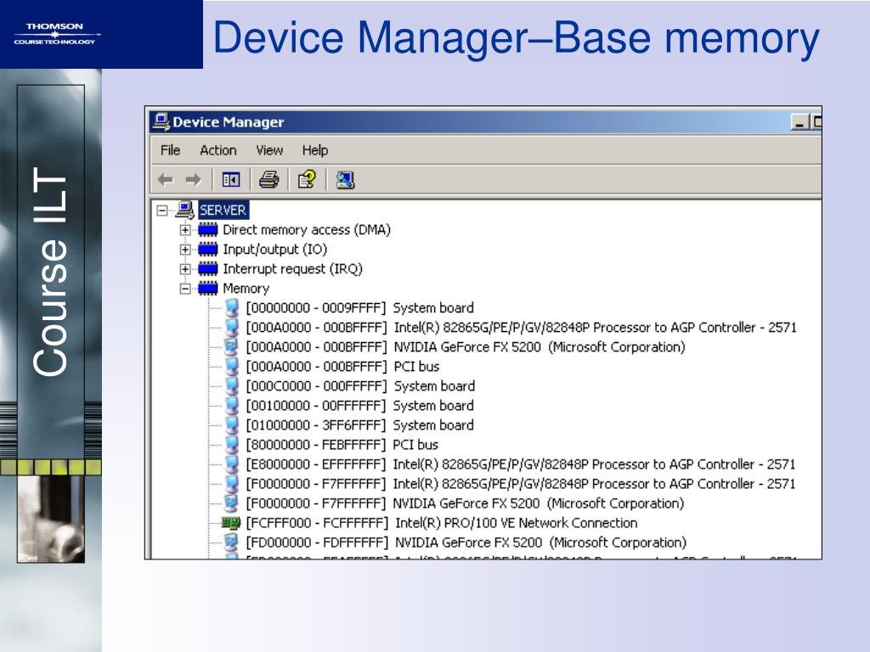Expand the Input/output (IO) node
870x652 pixels.
pyautogui.click(x=185, y=250)
